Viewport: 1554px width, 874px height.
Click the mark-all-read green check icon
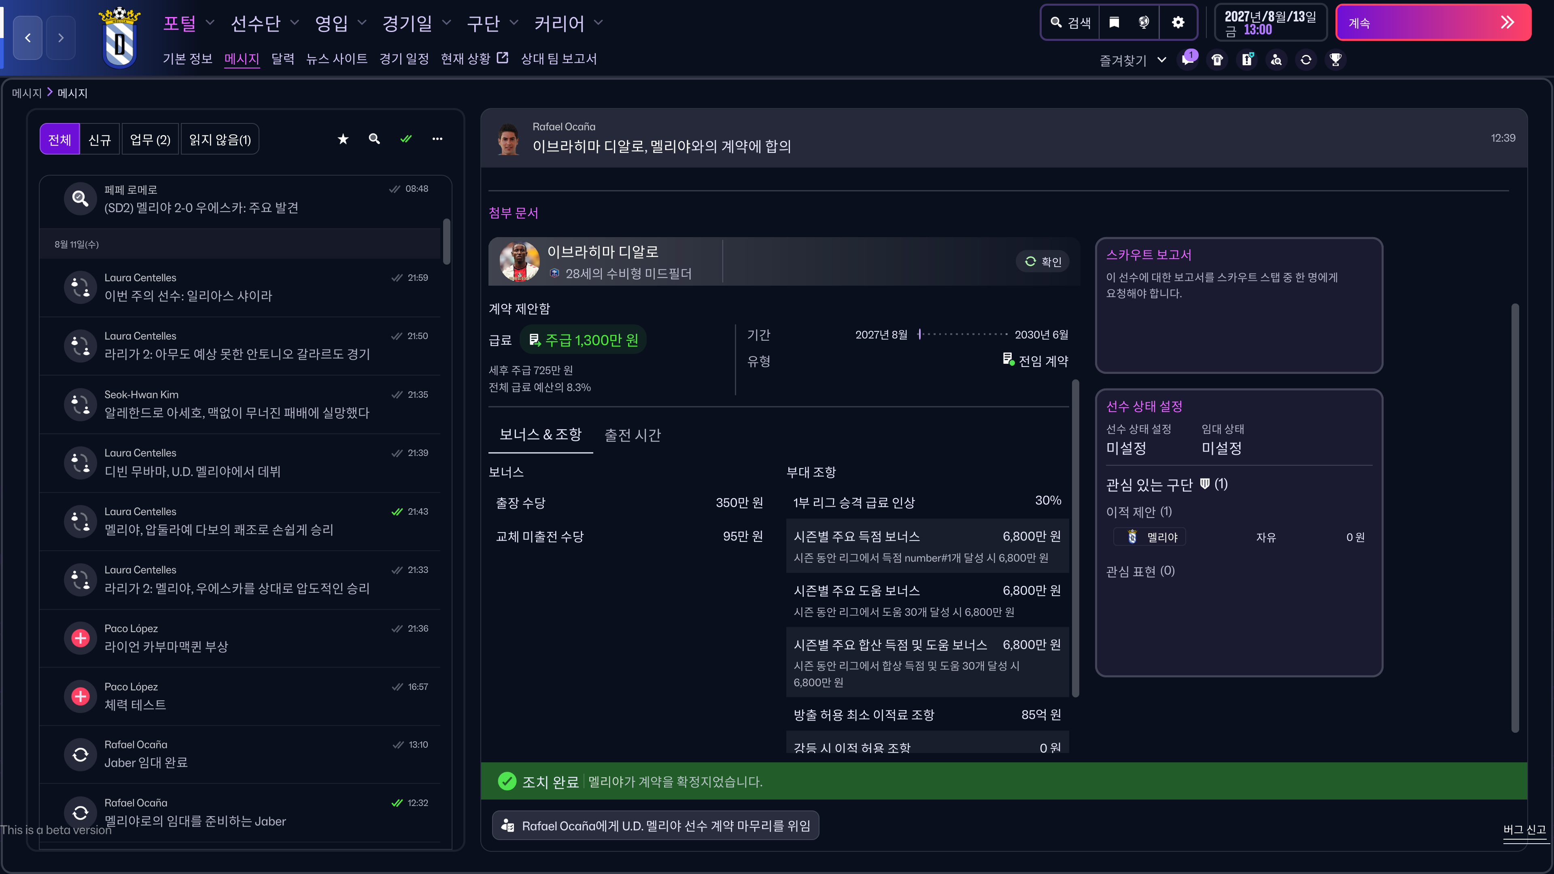point(406,139)
